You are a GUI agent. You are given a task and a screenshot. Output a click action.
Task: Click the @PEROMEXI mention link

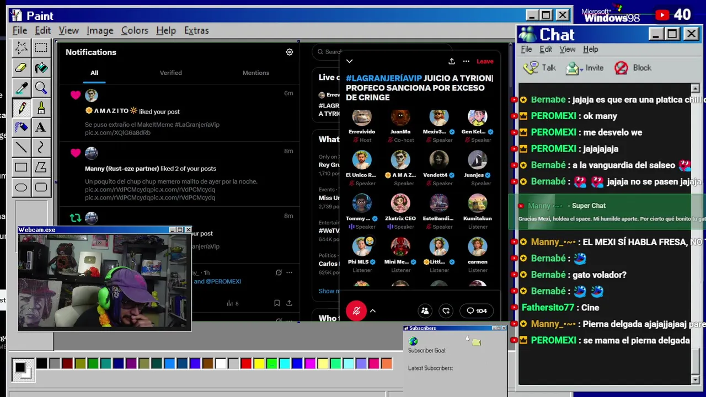223,281
